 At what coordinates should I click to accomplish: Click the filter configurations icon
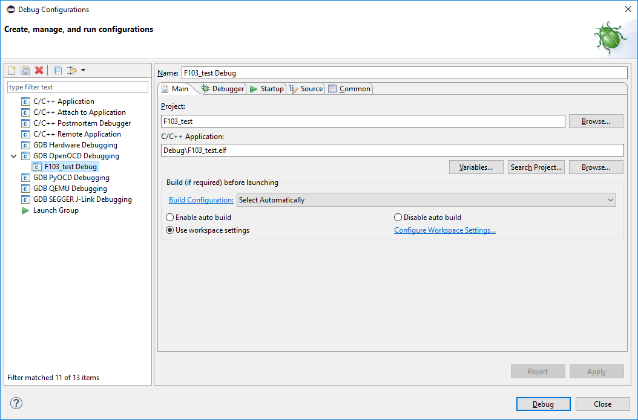coord(71,70)
